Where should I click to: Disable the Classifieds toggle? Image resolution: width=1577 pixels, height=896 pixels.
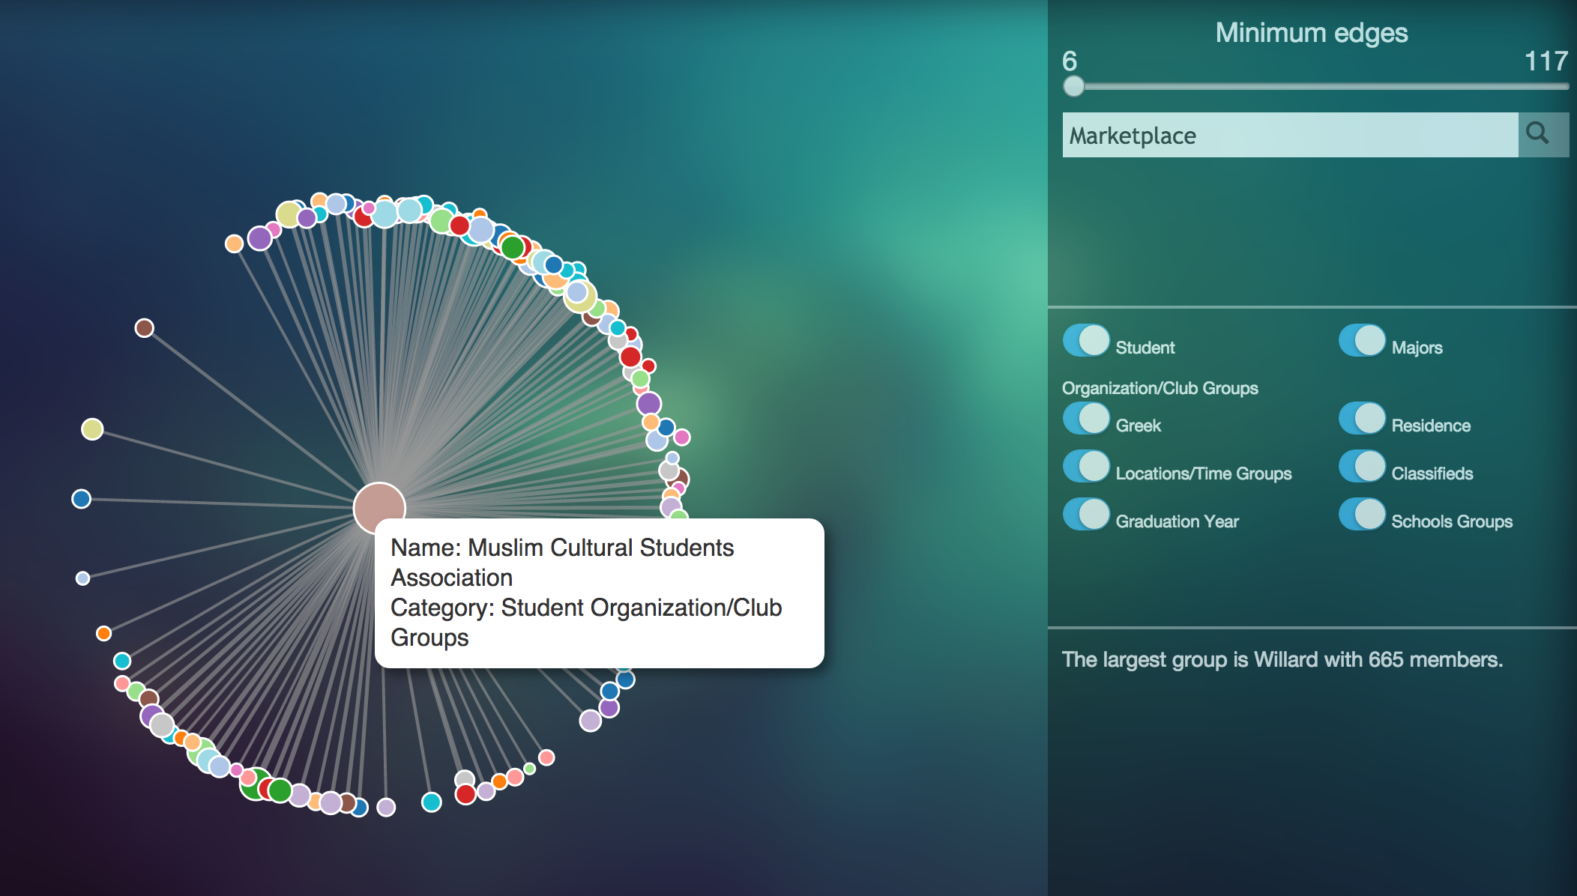[1362, 466]
